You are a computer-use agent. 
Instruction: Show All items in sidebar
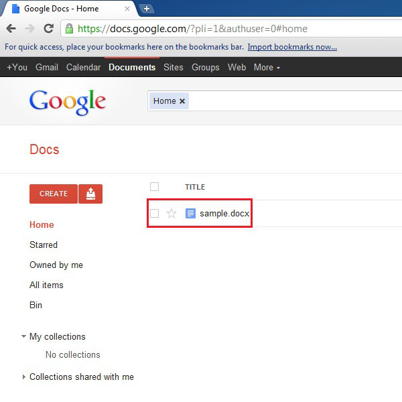(46, 285)
